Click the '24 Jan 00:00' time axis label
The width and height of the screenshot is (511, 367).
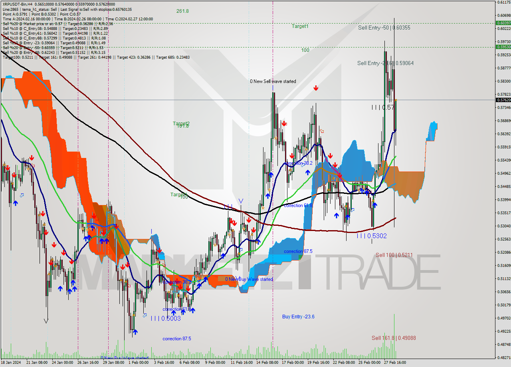[63, 363]
